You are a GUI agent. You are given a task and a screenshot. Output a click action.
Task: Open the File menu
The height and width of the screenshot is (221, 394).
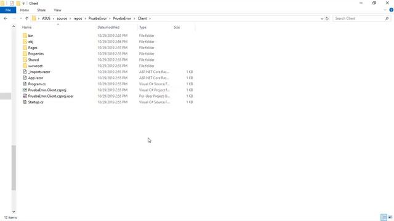[x=8, y=10]
